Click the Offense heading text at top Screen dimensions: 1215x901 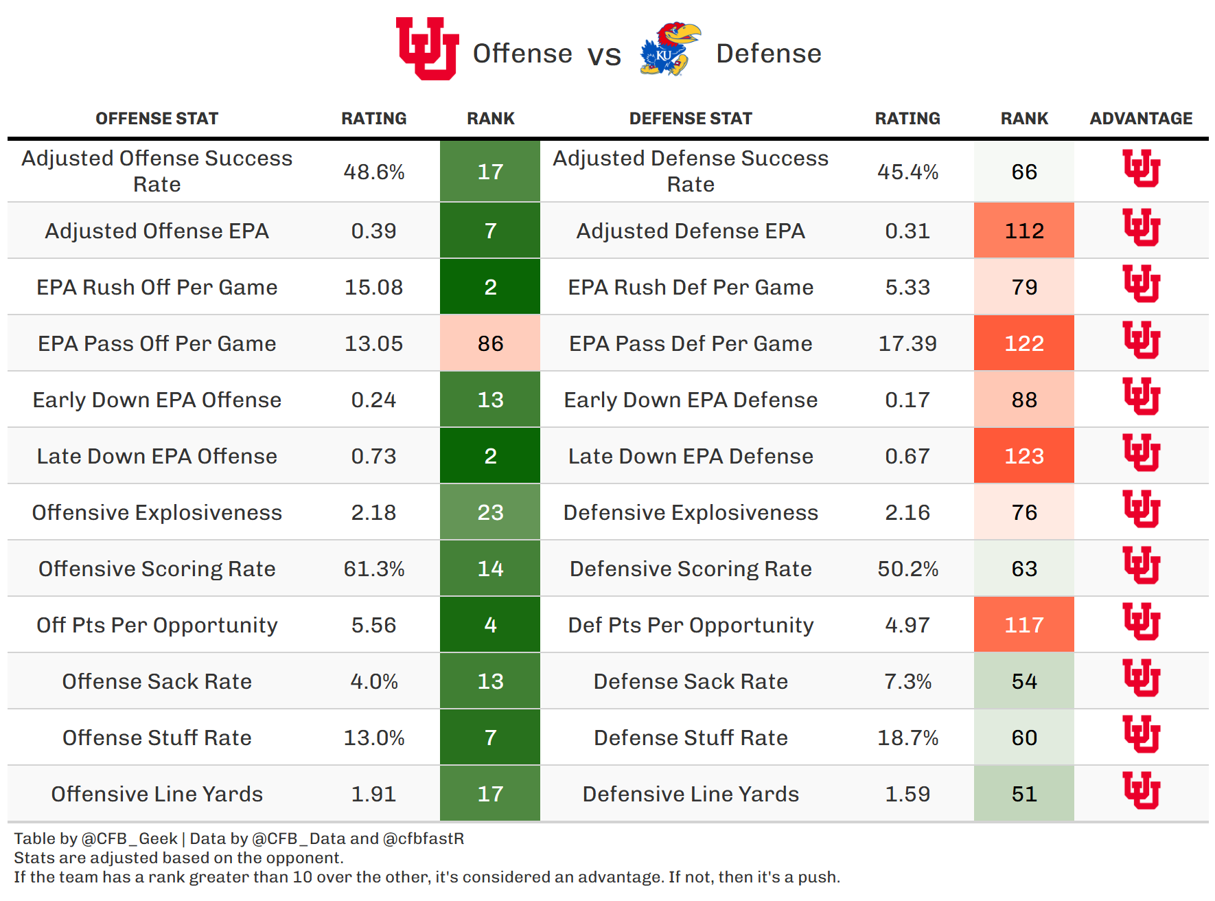(522, 54)
